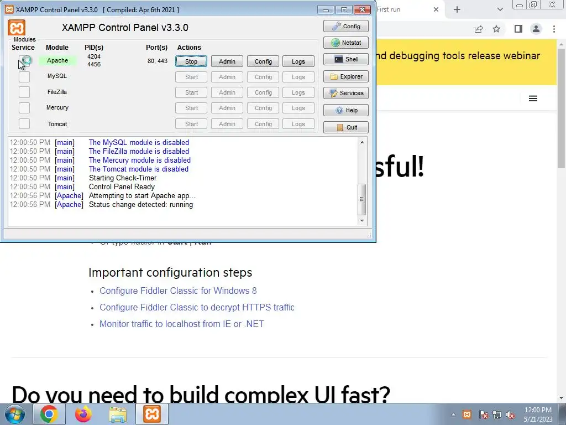Toggle Chrome side panel icon
566x425 pixels.
(518, 29)
